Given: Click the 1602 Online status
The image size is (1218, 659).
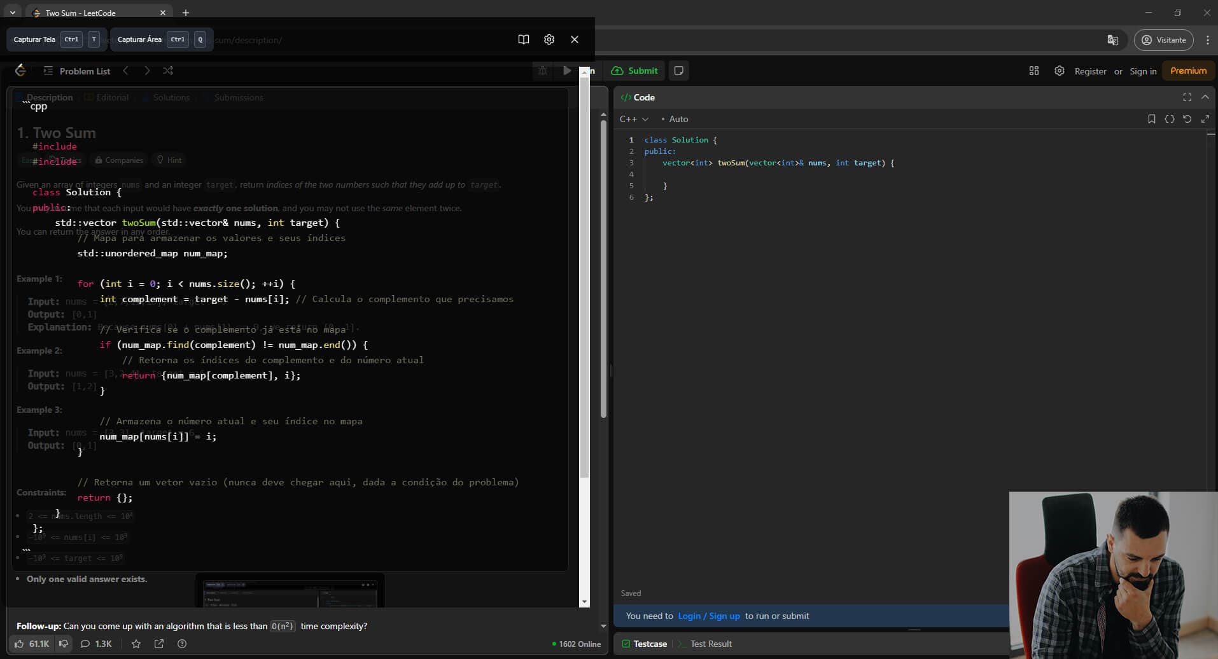Looking at the screenshot, I should [x=577, y=644].
